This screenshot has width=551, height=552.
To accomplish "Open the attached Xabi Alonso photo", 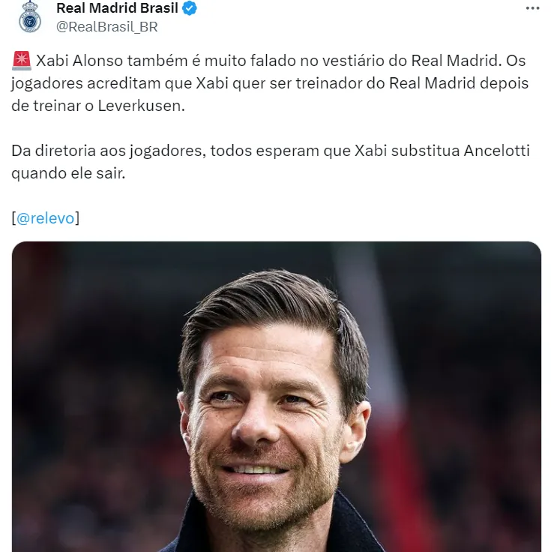I will point(277,397).
